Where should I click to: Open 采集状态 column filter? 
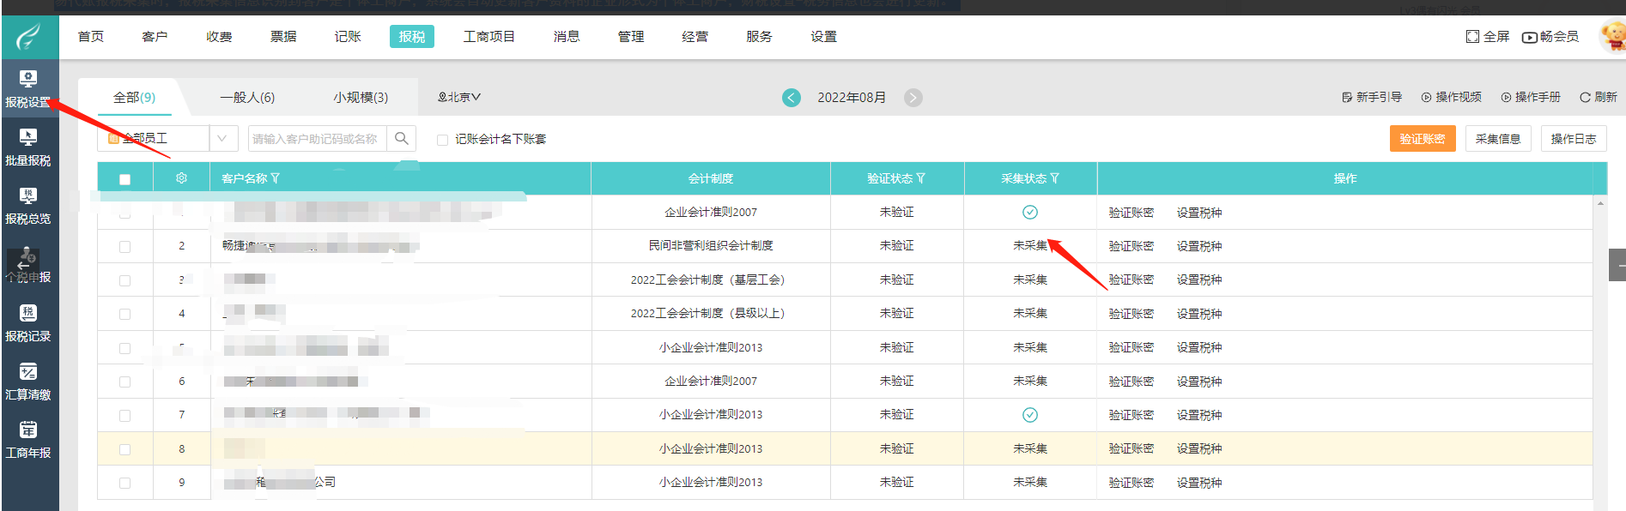(x=1055, y=178)
